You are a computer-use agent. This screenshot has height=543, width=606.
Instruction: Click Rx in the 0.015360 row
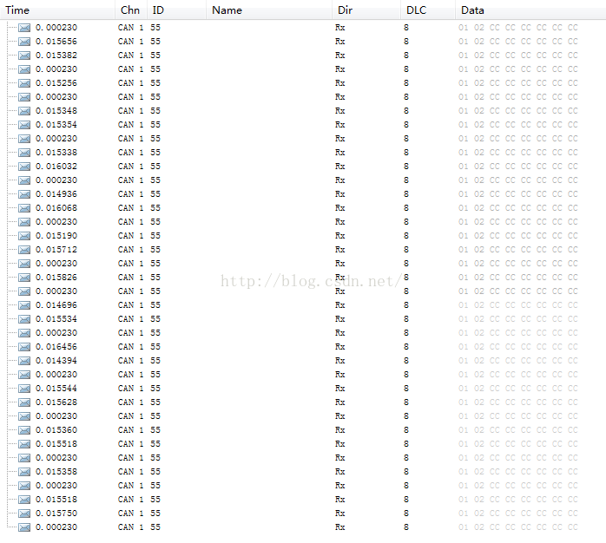[x=340, y=430]
